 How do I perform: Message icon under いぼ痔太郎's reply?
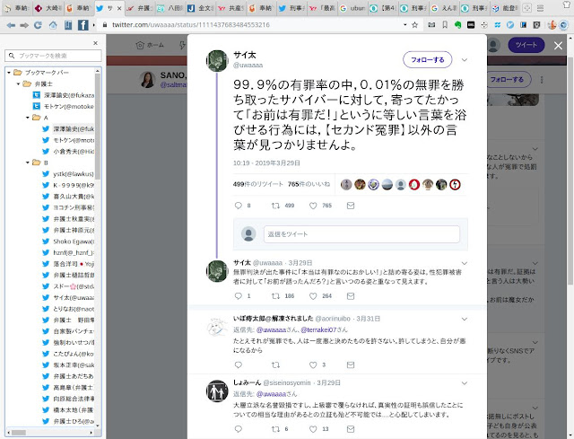351,365
